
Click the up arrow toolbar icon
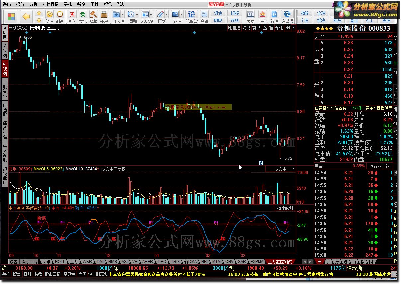[x=39, y=13]
